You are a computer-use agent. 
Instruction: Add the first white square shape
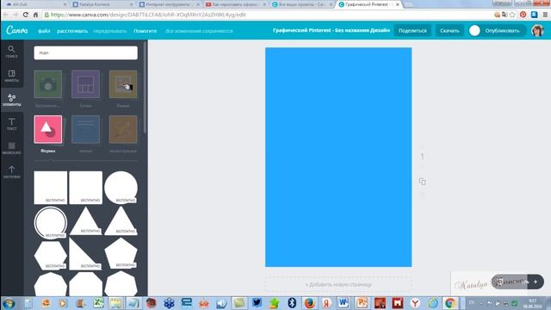tap(51, 188)
